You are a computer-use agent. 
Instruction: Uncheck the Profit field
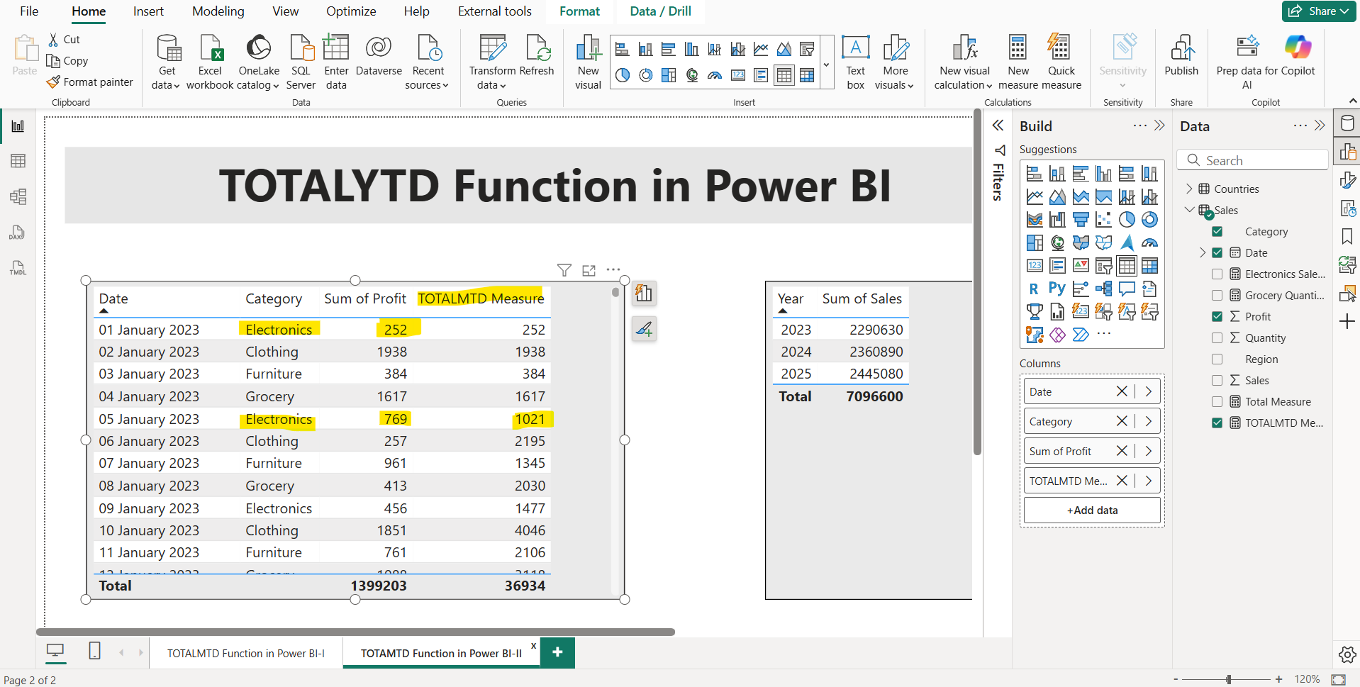click(1218, 316)
